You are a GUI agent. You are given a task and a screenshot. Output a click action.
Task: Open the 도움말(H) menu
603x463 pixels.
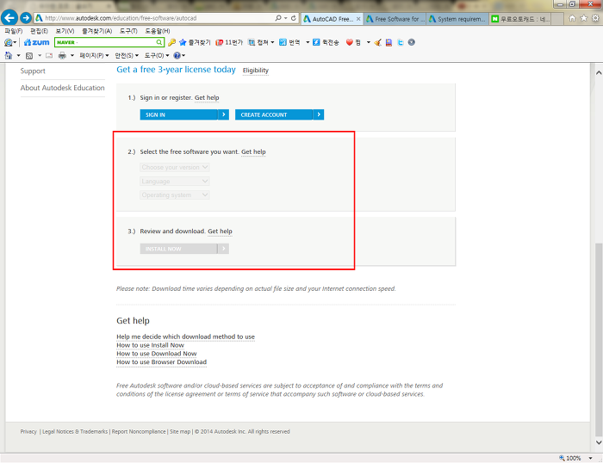click(x=158, y=31)
